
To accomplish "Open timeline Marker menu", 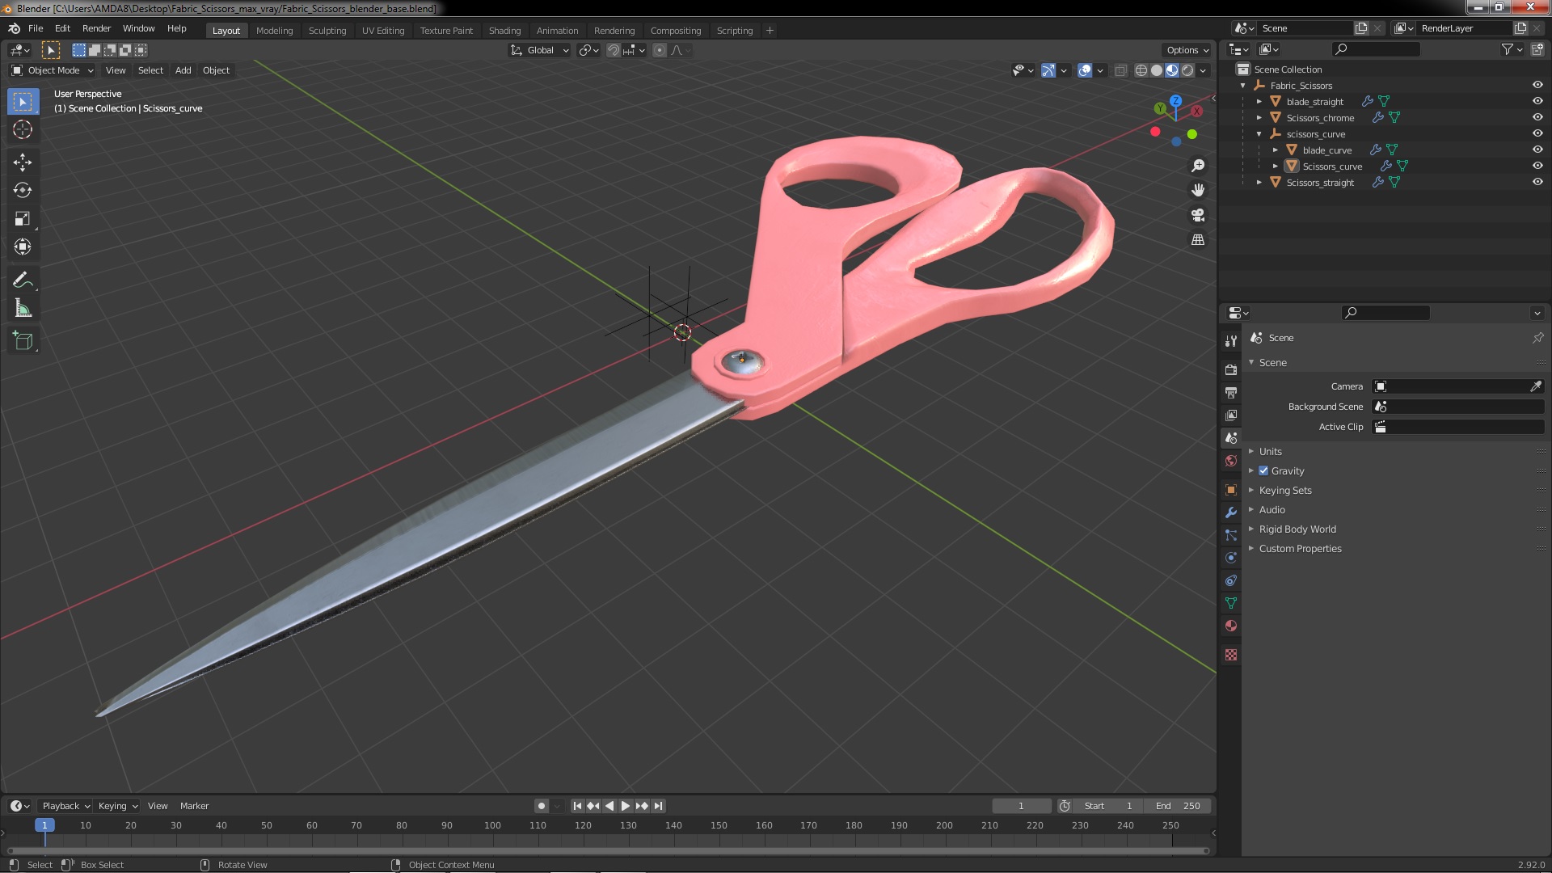I will (x=194, y=806).
